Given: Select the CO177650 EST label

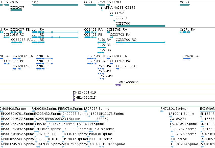Looking at the screenshot, I should pyautogui.click(x=179, y=139).
